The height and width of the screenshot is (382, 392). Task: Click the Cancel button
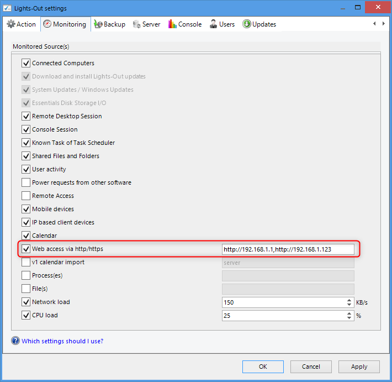click(x=311, y=367)
